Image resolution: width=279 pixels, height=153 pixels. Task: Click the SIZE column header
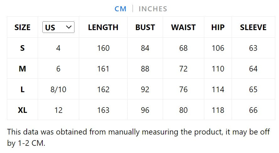pyautogui.click(x=22, y=27)
